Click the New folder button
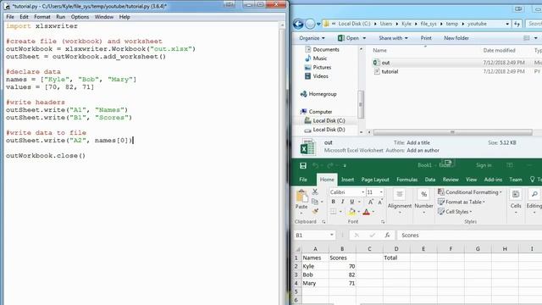Image resolution: width=542 pixels, height=305 pixels. pyautogui.click(x=456, y=38)
